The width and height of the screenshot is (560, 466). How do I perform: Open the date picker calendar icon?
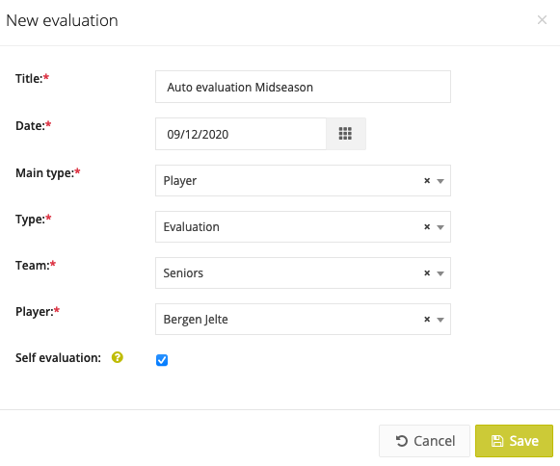click(x=345, y=134)
